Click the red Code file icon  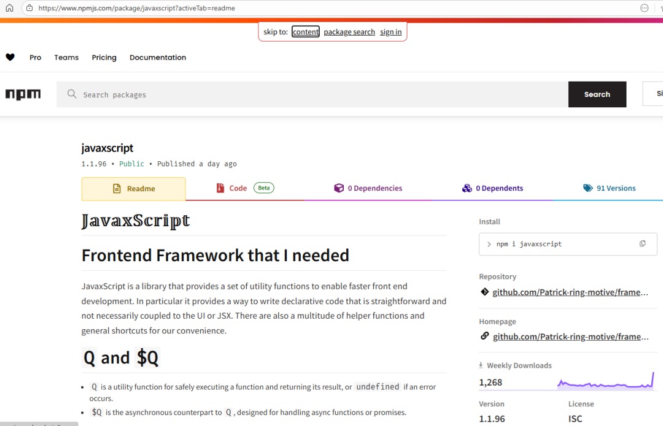[x=220, y=188]
